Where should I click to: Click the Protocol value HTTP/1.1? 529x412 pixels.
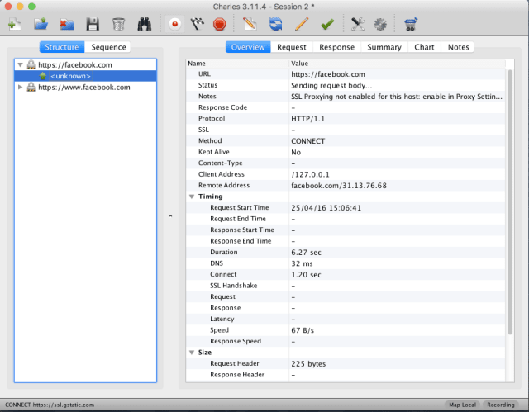(x=307, y=119)
